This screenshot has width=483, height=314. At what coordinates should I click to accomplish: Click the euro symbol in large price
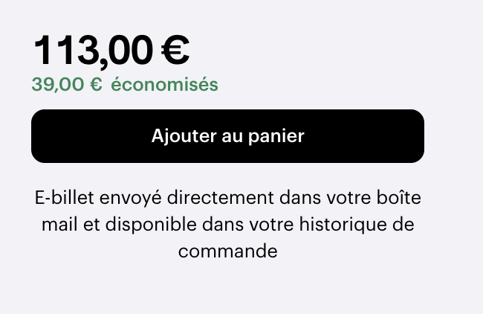[175, 51]
